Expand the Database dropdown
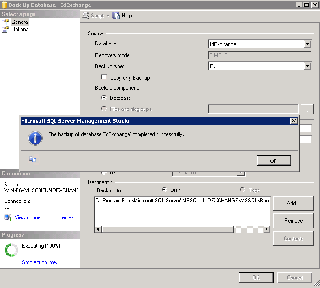The image size is (320, 288). tap(307, 44)
